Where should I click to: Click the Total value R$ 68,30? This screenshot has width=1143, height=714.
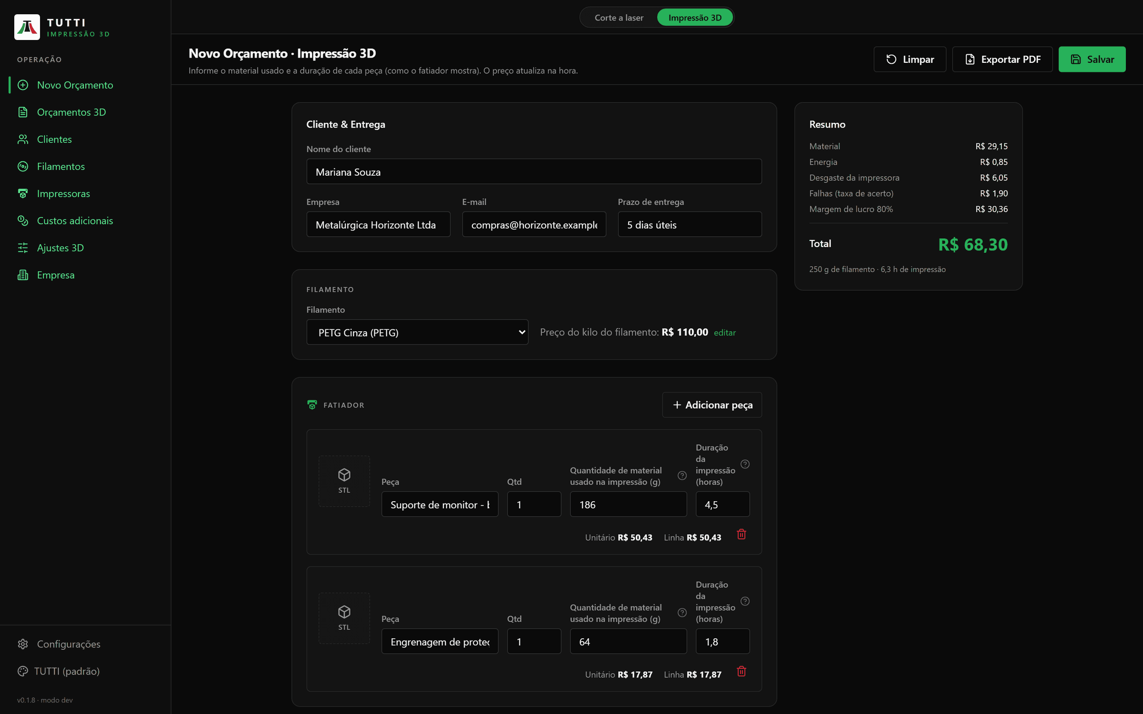973,245
